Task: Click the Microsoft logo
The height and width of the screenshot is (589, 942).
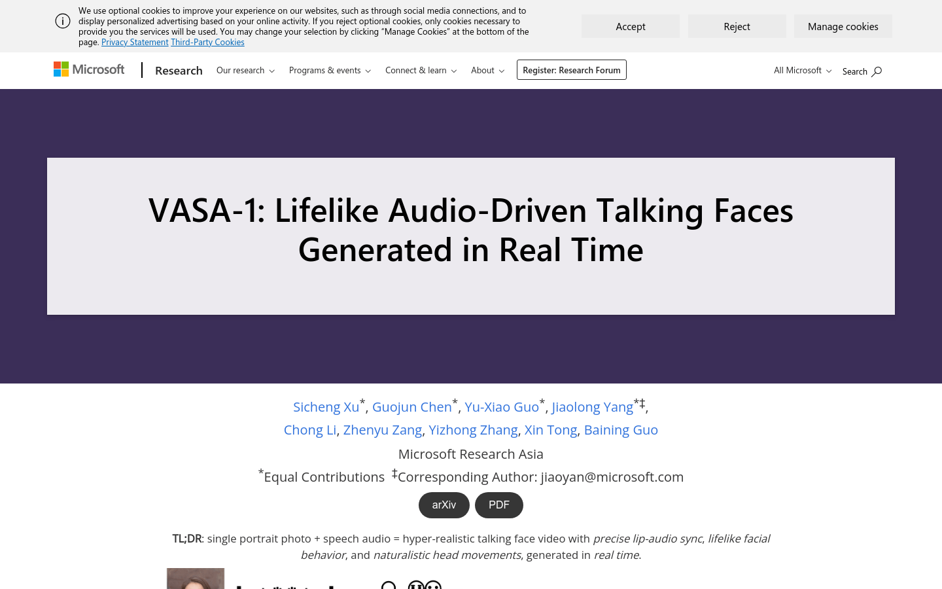Action: (x=89, y=69)
